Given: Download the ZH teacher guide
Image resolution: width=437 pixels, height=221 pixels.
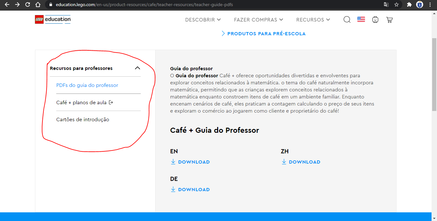Looking at the screenshot, I should (301, 162).
